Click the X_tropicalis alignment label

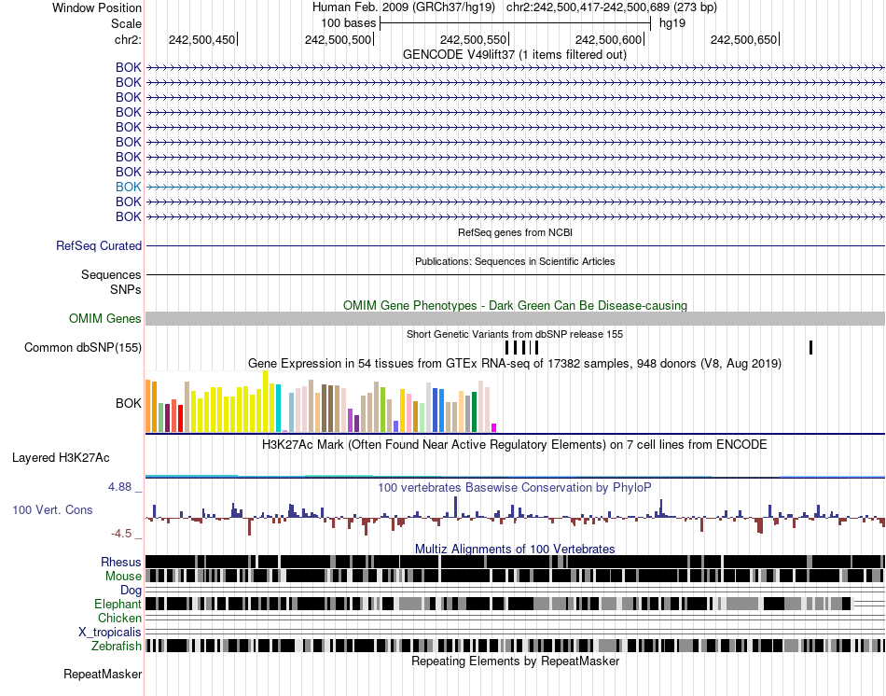(110, 633)
